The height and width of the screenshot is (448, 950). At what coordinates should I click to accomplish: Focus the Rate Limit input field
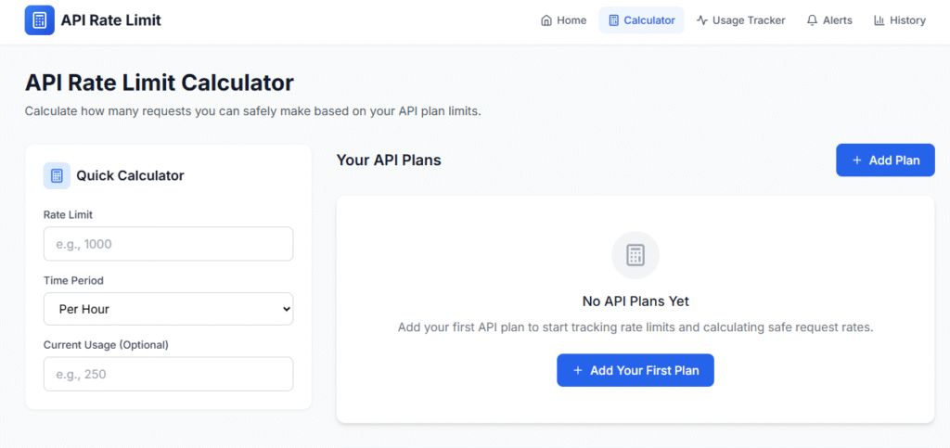168,244
